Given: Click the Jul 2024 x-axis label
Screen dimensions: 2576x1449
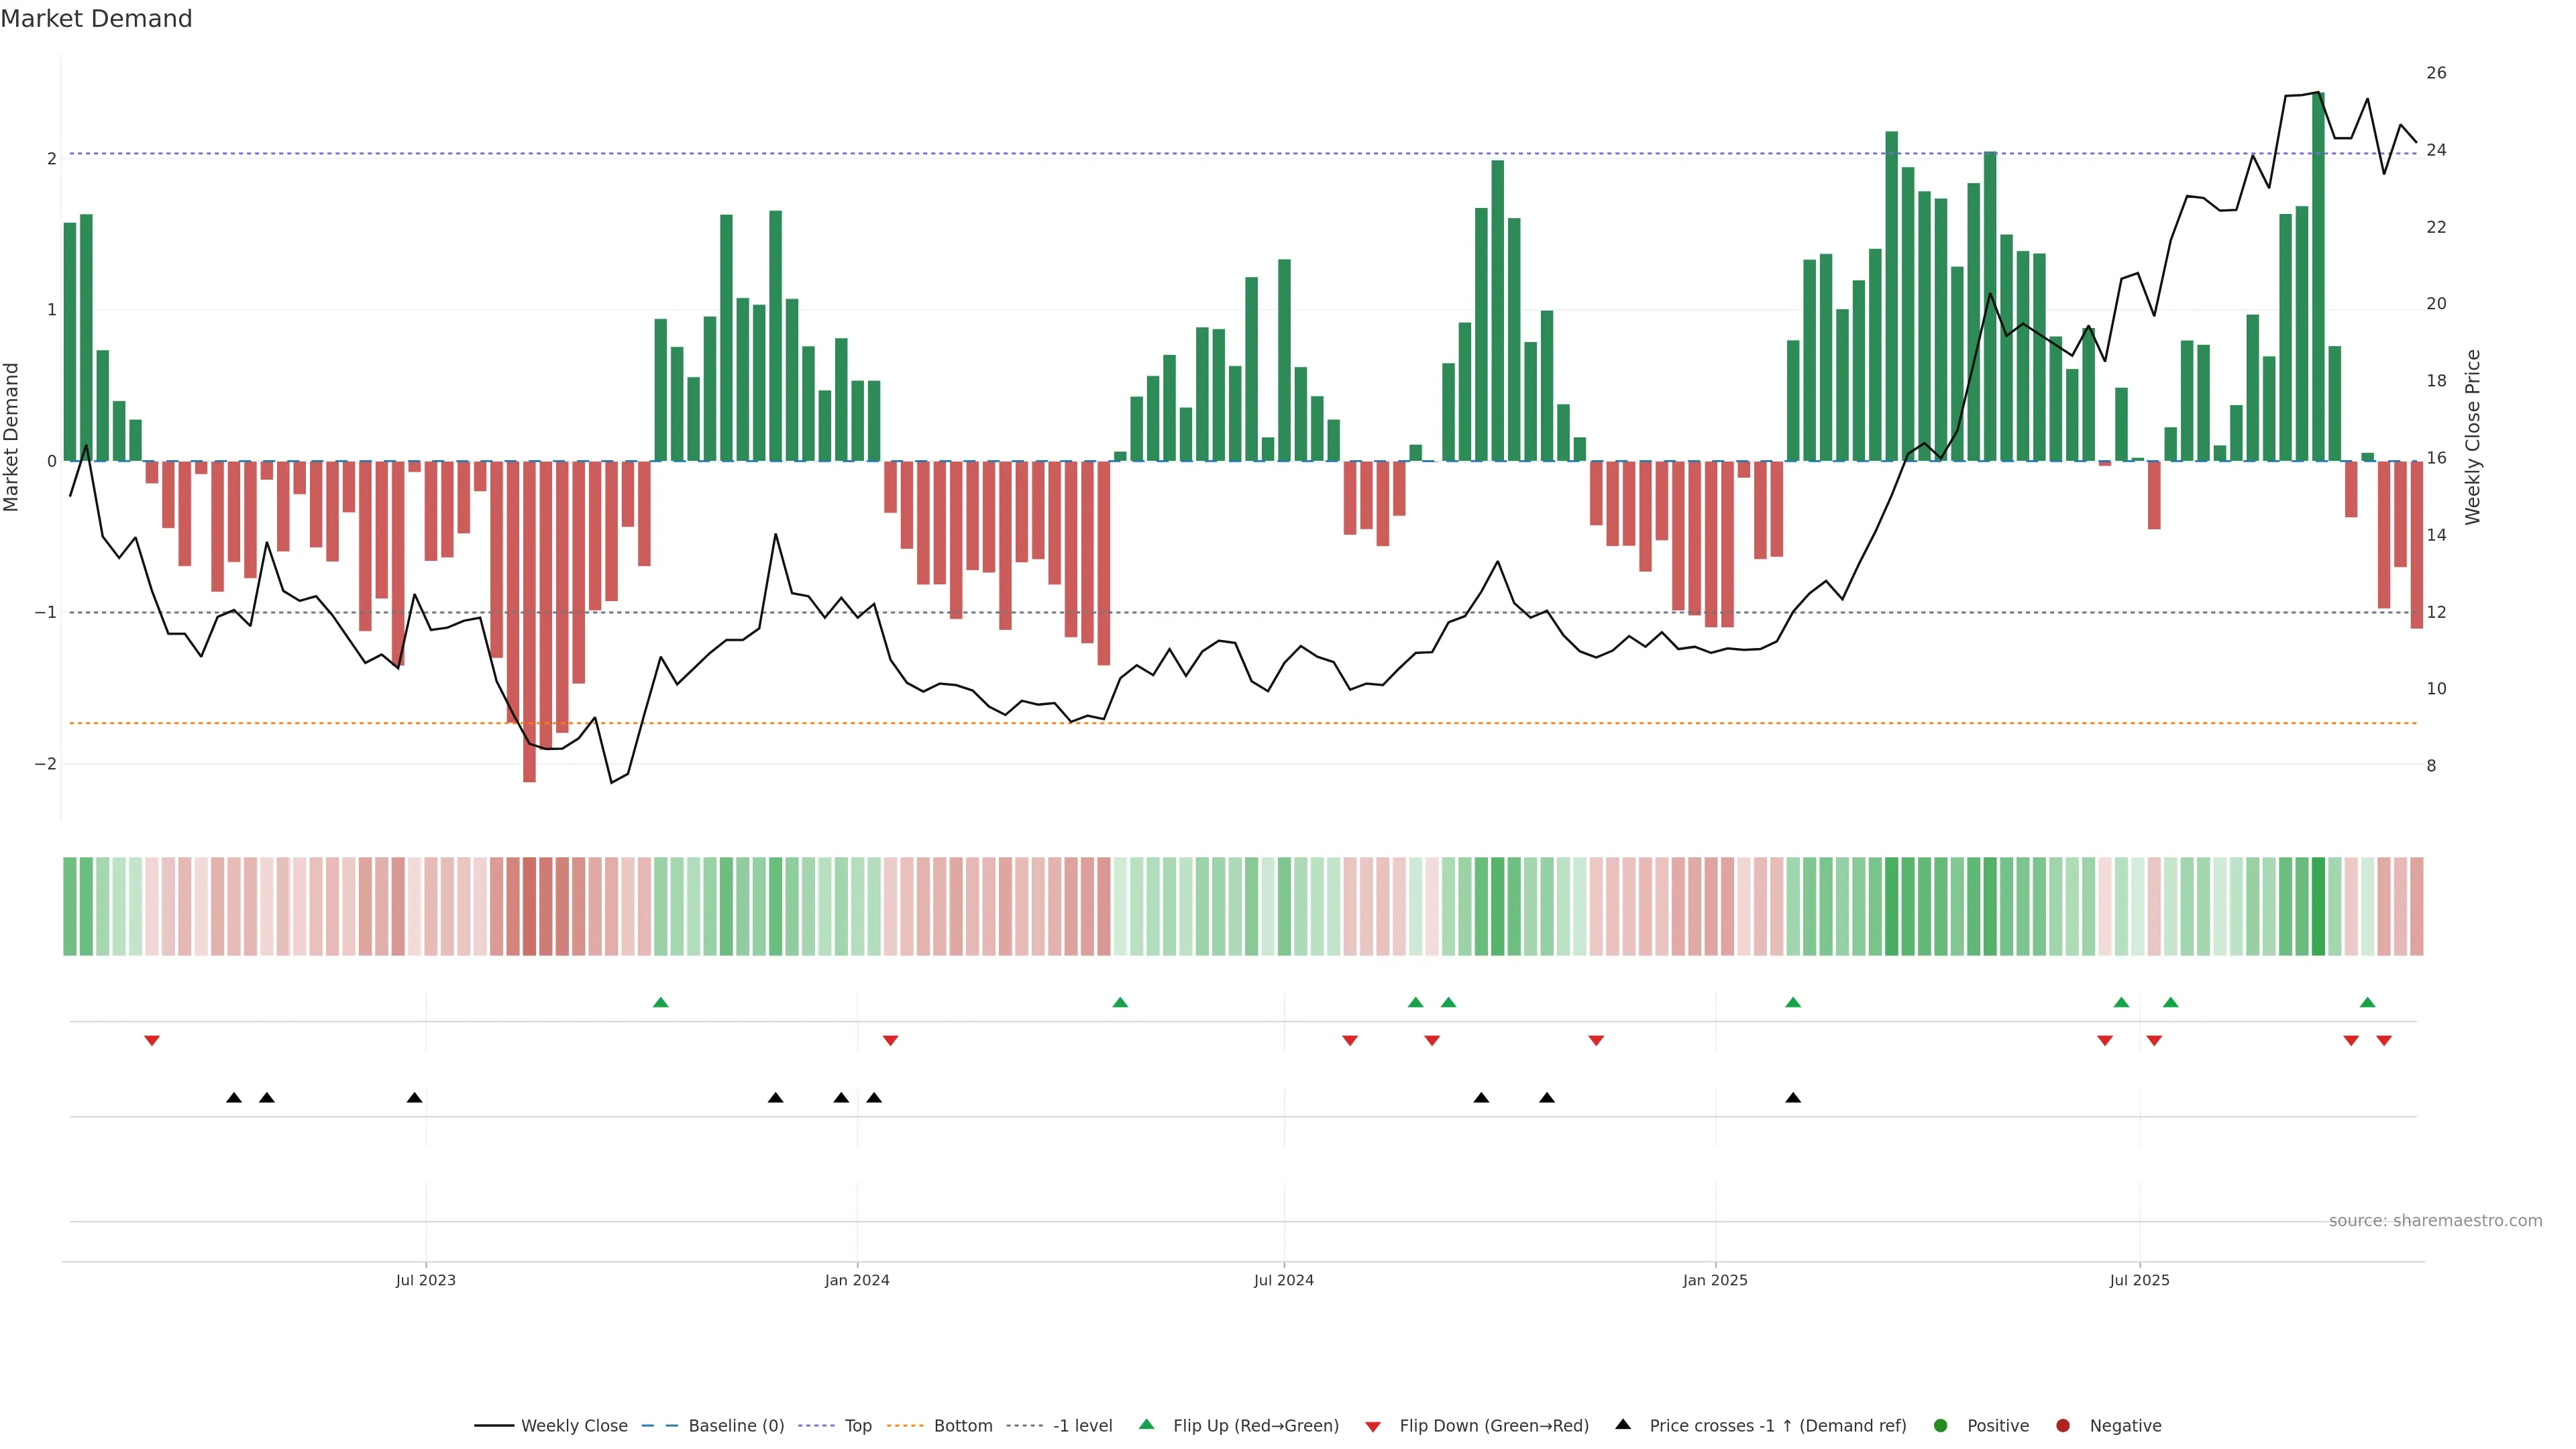Looking at the screenshot, I should 1283,1280.
